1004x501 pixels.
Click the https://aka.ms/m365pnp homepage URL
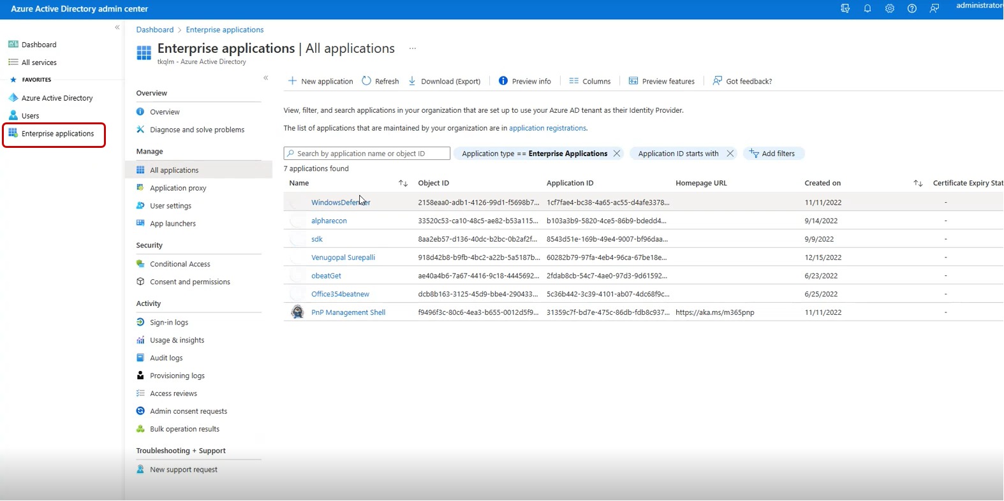[714, 313]
